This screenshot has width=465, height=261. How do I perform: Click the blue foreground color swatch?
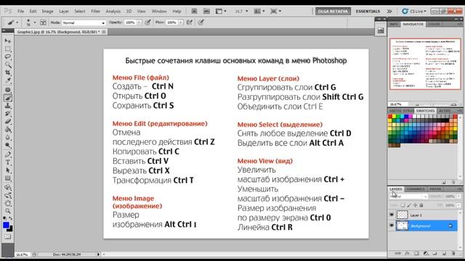click(6, 225)
